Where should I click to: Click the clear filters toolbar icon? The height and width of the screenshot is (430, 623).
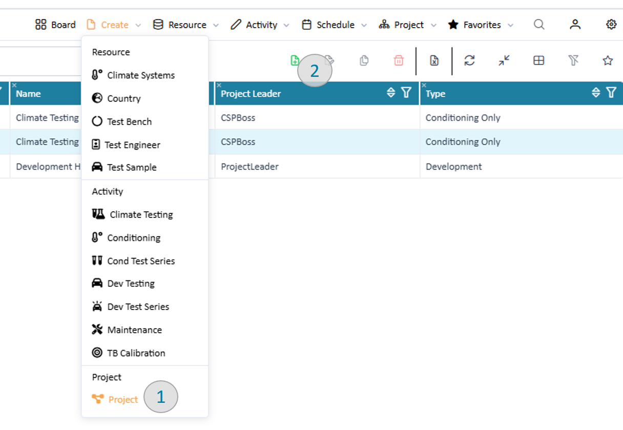(573, 60)
